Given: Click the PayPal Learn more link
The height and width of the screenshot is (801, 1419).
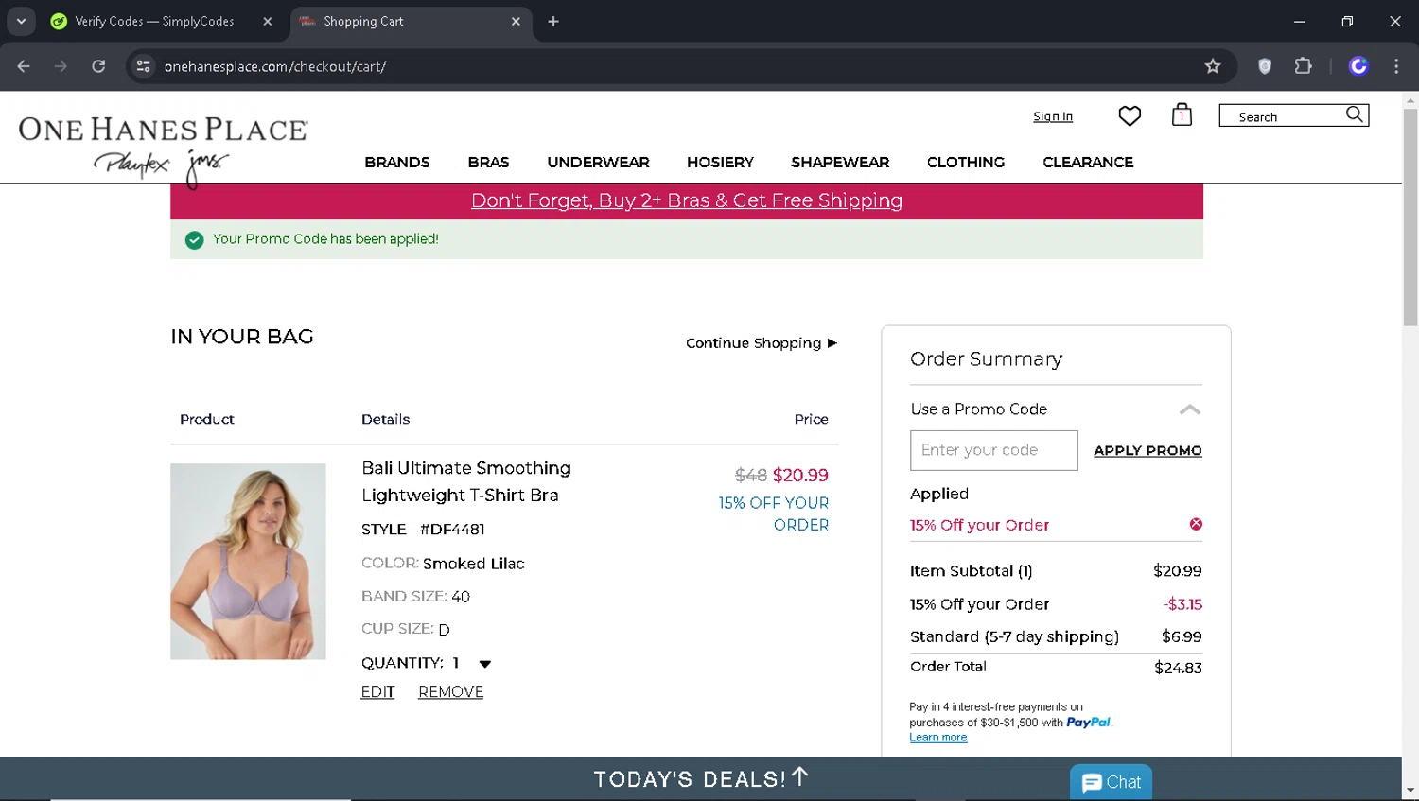Looking at the screenshot, I should [x=937, y=738].
